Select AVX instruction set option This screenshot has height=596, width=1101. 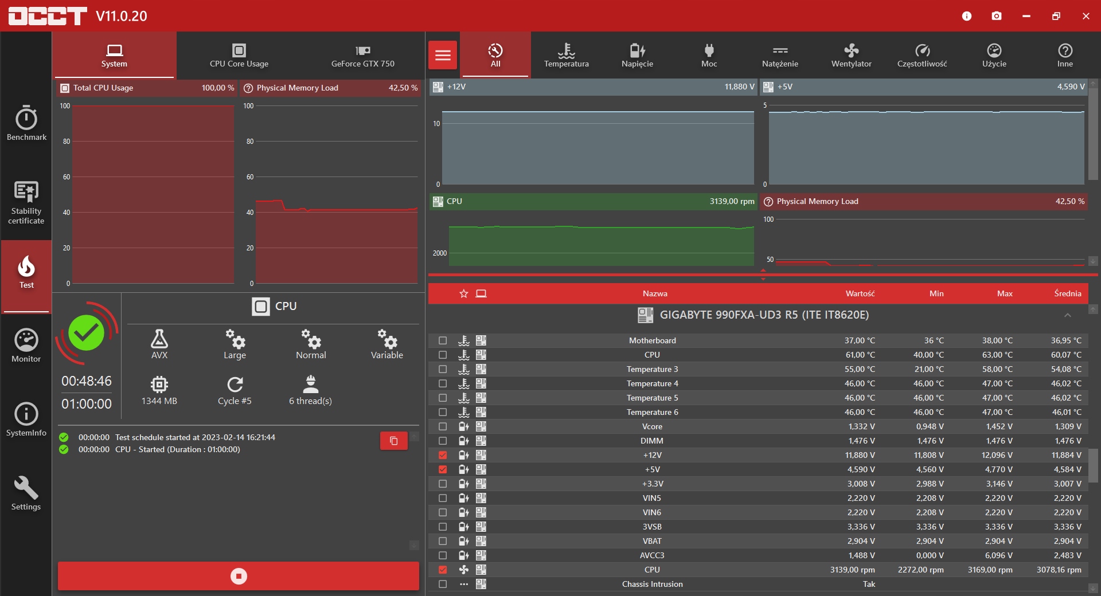click(x=159, y=344)
